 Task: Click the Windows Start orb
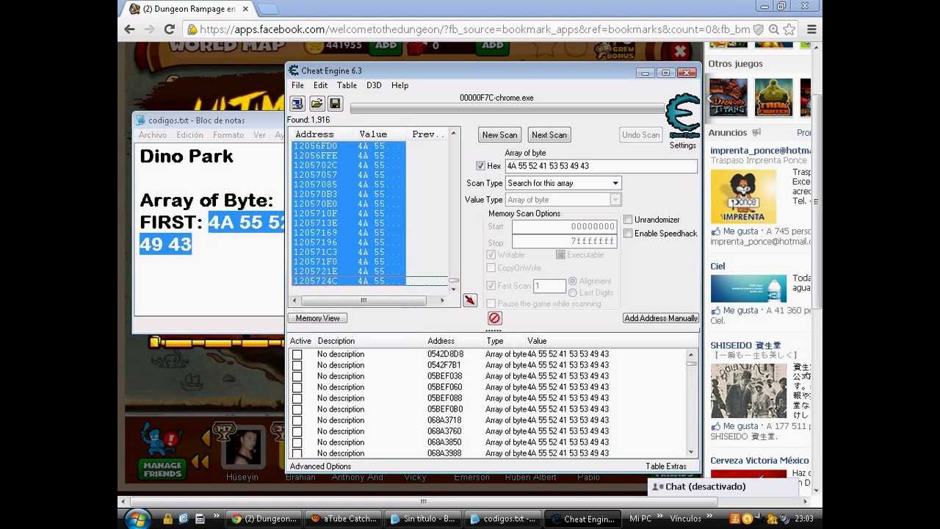click(x=136, y=519)
